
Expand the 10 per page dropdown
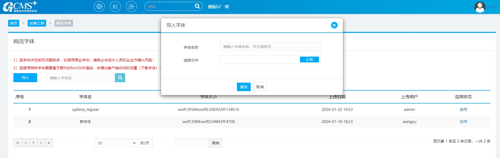coord(115,143)
